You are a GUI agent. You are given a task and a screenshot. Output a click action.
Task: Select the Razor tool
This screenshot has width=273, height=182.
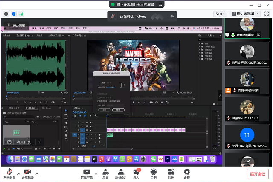tap(66, 123)
